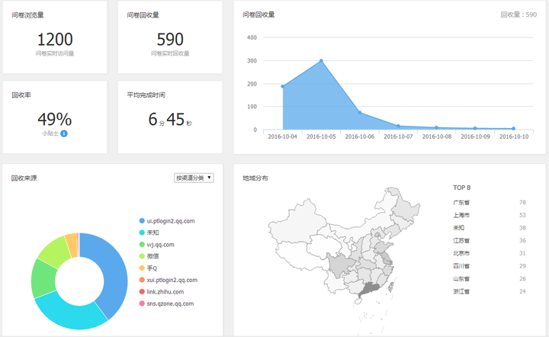This screenshot has height=337, width=549.
Task: Click the 回收量：590 chart label
Action: 518,14
